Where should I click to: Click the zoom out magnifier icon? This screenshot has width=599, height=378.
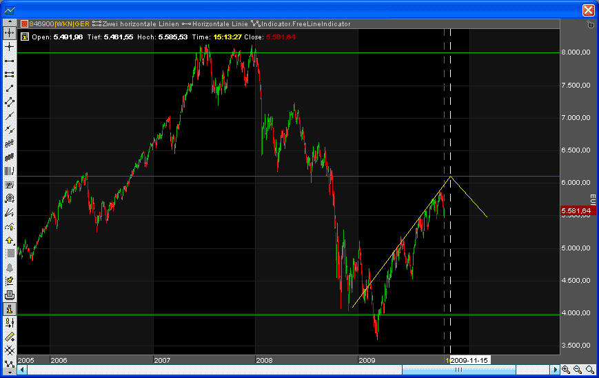tap(578, 370)
